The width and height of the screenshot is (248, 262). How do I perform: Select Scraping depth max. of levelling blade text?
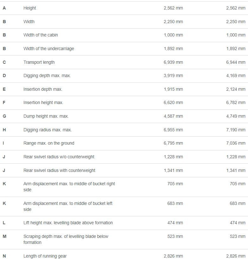click(x=66, y=239)
